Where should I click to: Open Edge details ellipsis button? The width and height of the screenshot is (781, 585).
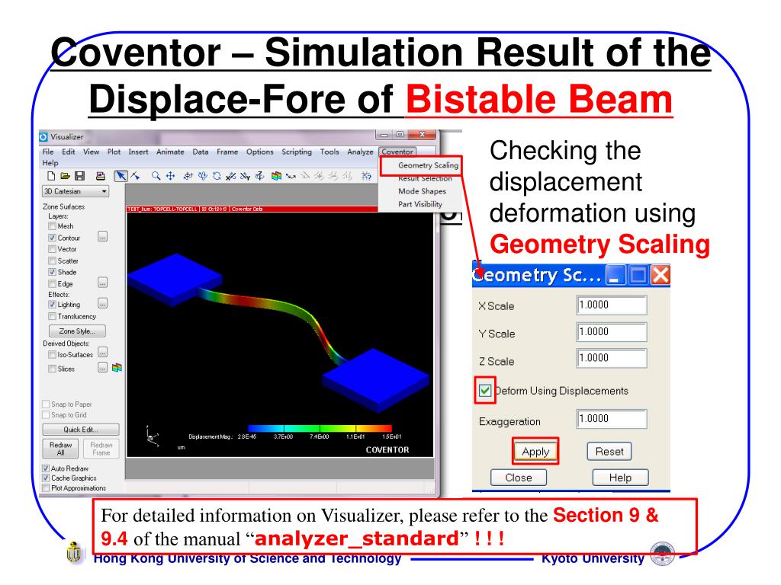click(103, 283)
